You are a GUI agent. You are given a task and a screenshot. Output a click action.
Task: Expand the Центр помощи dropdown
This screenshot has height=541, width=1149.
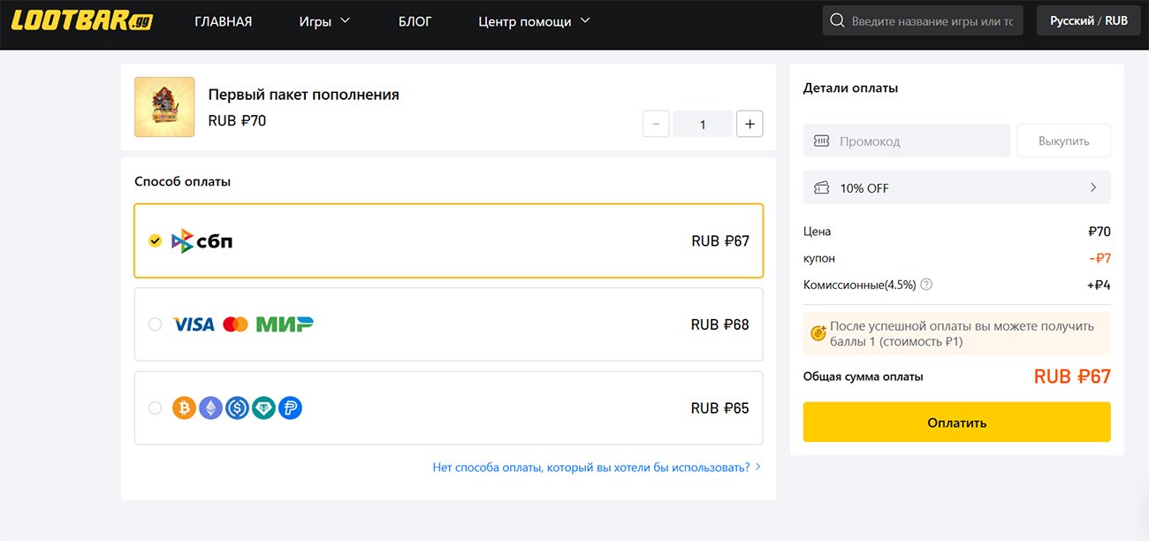pos(533,19)
